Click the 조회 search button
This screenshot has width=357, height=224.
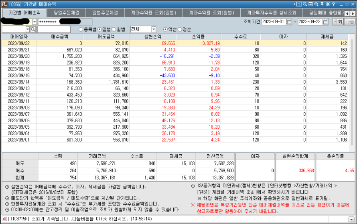pyautogui.click(x=338, y=22)
